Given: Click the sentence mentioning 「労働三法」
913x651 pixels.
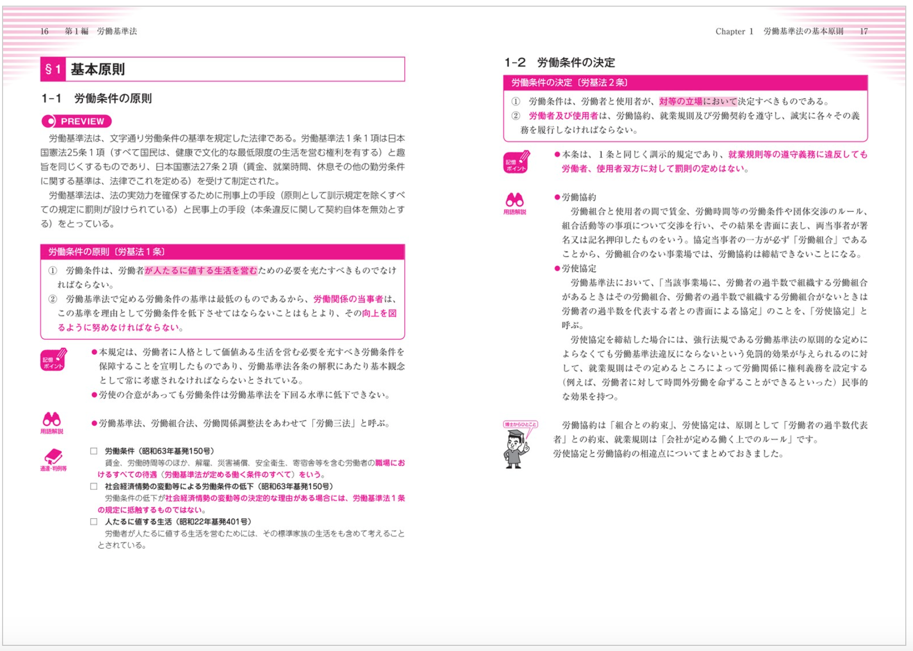Looking at the screenshot, I should pyautogui.click(x=241, y=424).
